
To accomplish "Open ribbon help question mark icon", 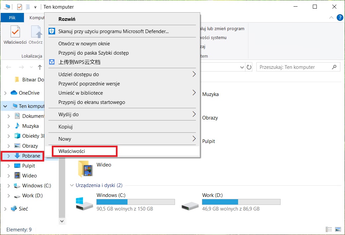I will (340, 18).
